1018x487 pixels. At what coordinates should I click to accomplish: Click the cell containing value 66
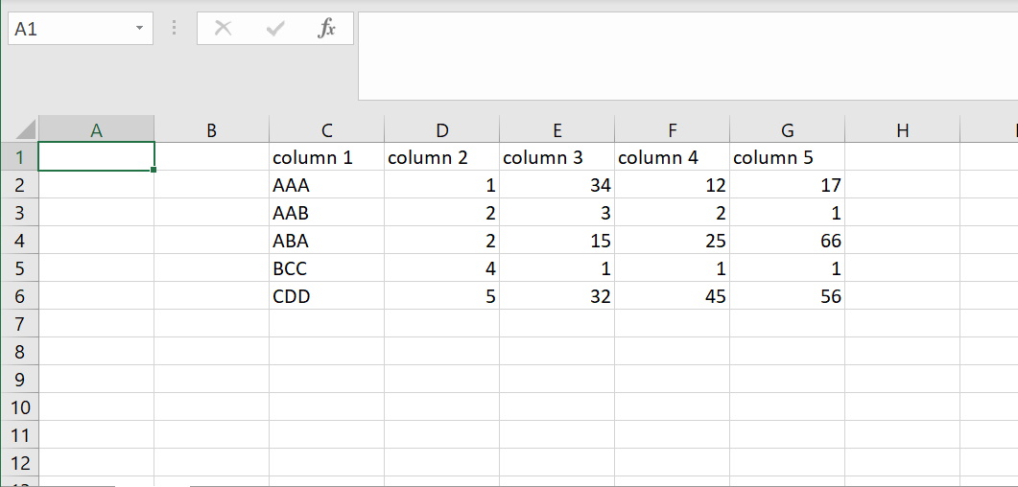[x=787, y=241]
